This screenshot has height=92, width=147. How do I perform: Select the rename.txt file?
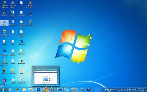pyautogui.click(x=21, y=13)
